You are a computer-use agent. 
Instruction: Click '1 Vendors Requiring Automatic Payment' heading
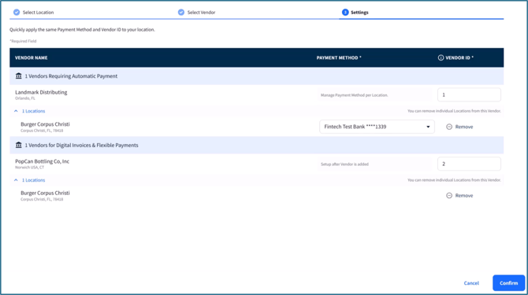tap(71, 76)
